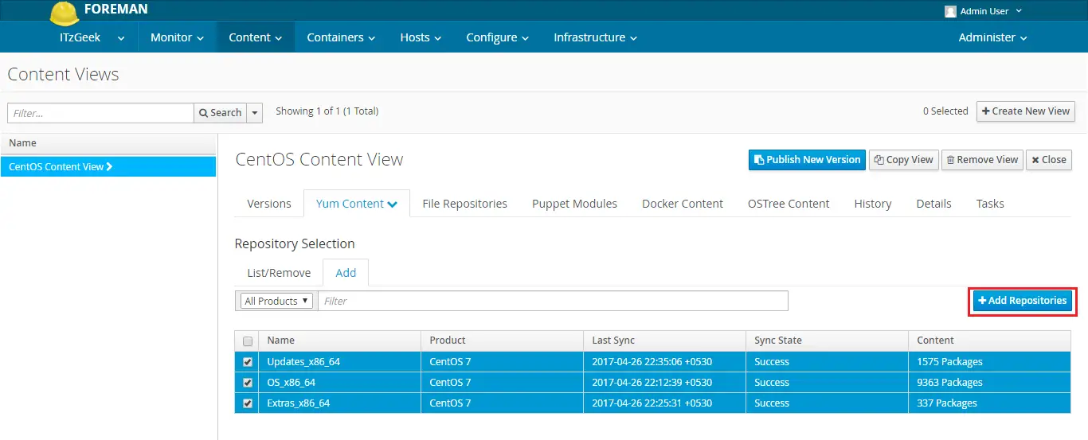The width and height of the screenshot is (1088, 440).
Task: Open the Configure menu
Action: click(497, 37)
